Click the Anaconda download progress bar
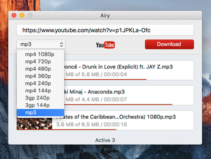 [118, 105]
